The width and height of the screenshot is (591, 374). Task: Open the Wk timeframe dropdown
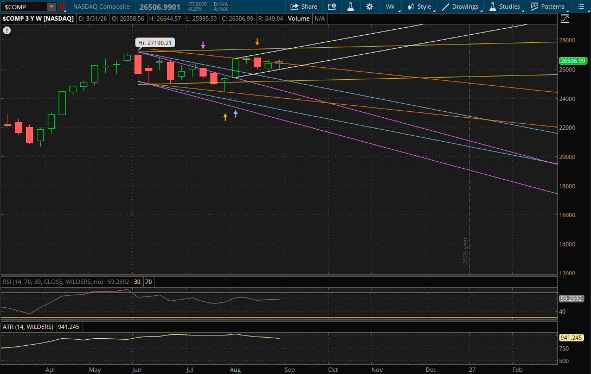pos(390,7)
